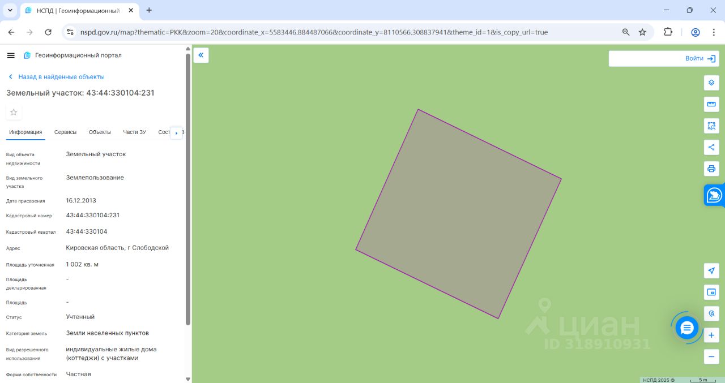Show more tabs with the right arrow

click(x=176, y=133)
